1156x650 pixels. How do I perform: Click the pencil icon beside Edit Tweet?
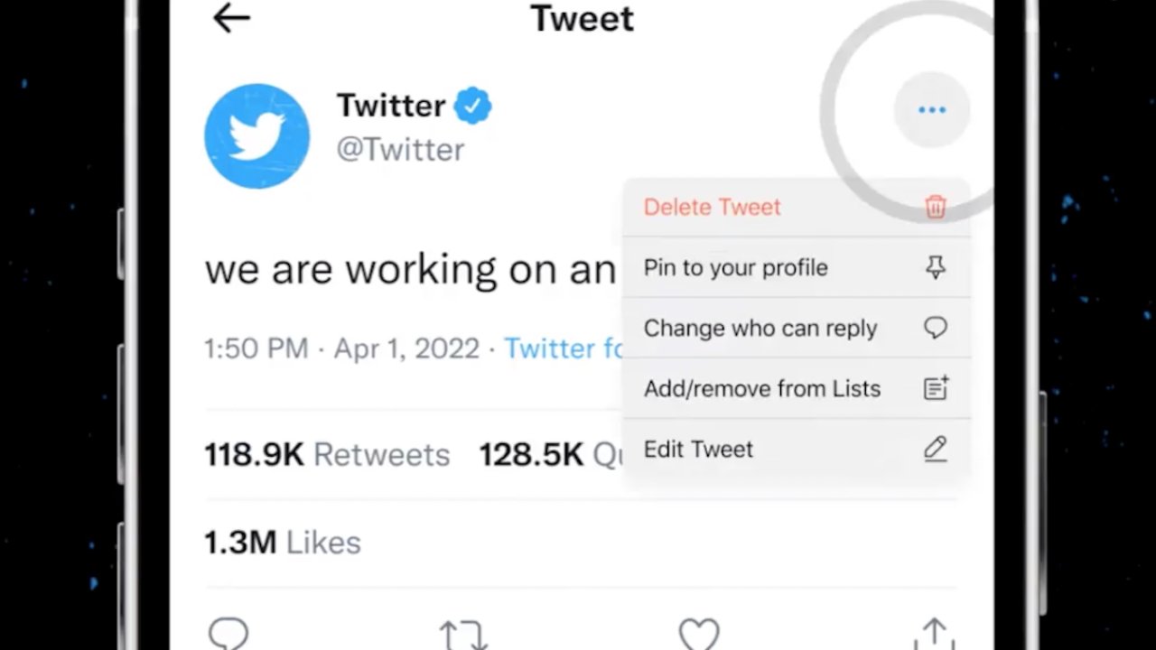[x=935, y=449]
